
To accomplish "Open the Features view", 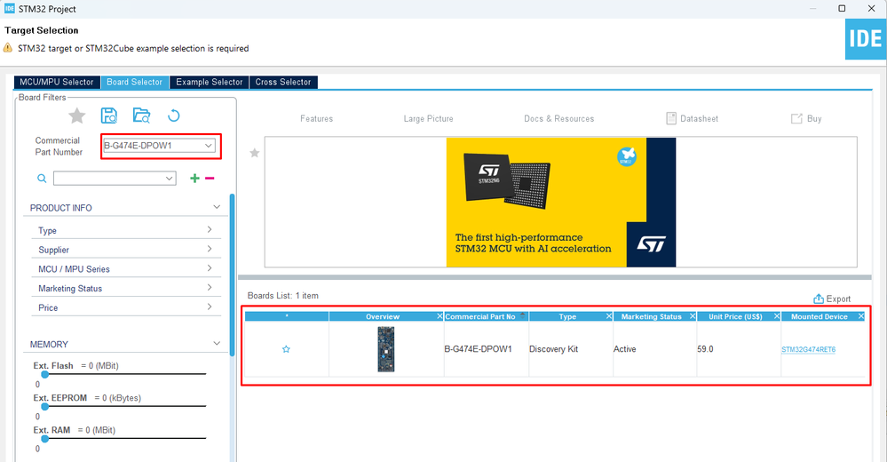I will pos(317,119).
